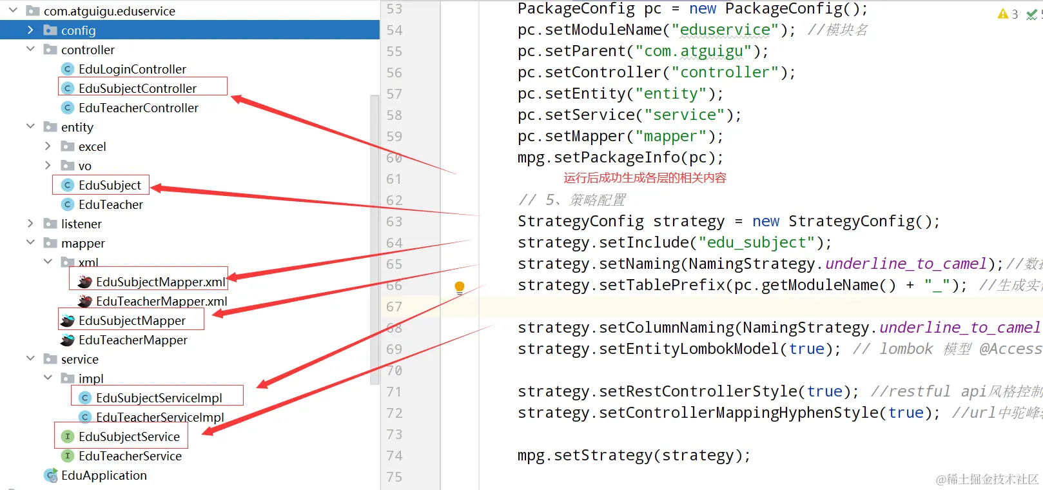Viewport: 1043px width, 490px height.
Task: Click line number 75 in the gutter
Action: (x=395, y=477)
